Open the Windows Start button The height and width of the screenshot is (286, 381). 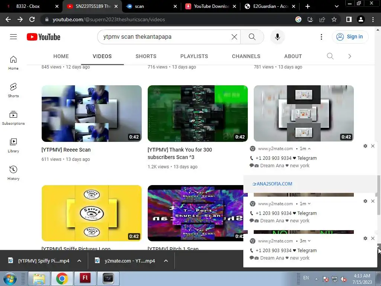(10, 279)
